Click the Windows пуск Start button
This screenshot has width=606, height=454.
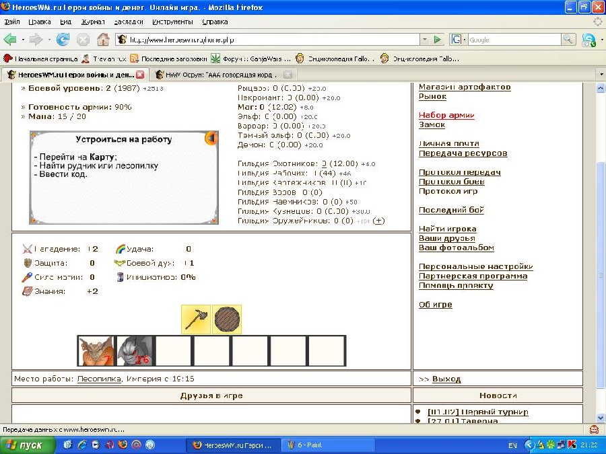click(27, 445)
